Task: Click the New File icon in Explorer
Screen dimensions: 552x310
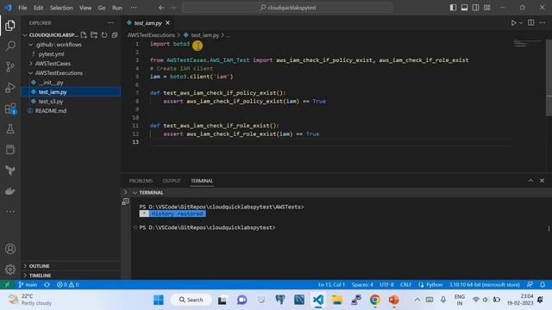Action: pos(84,35)
